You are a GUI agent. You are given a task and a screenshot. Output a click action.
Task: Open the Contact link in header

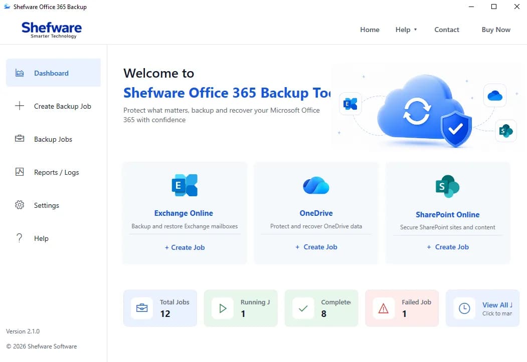pos(447,30)
